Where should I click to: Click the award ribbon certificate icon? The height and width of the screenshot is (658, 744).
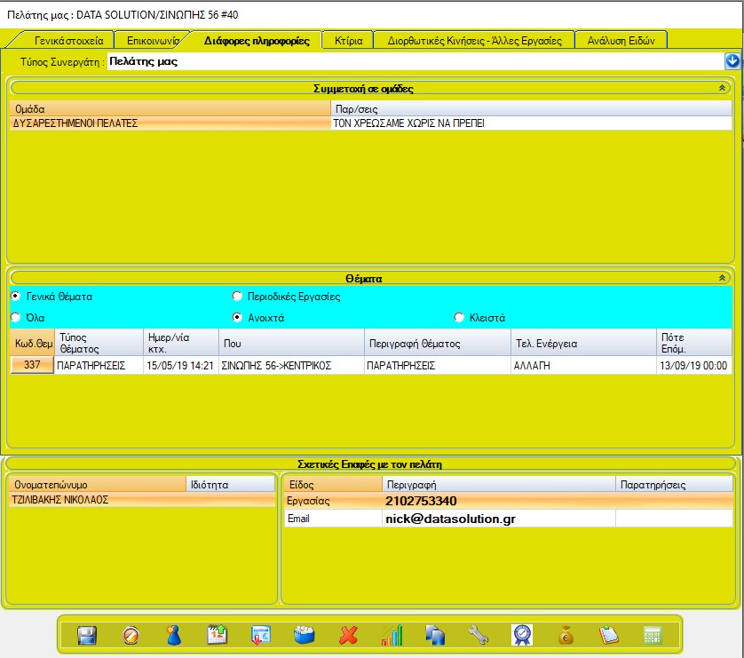pyautogui.click(x=521, y=636)
